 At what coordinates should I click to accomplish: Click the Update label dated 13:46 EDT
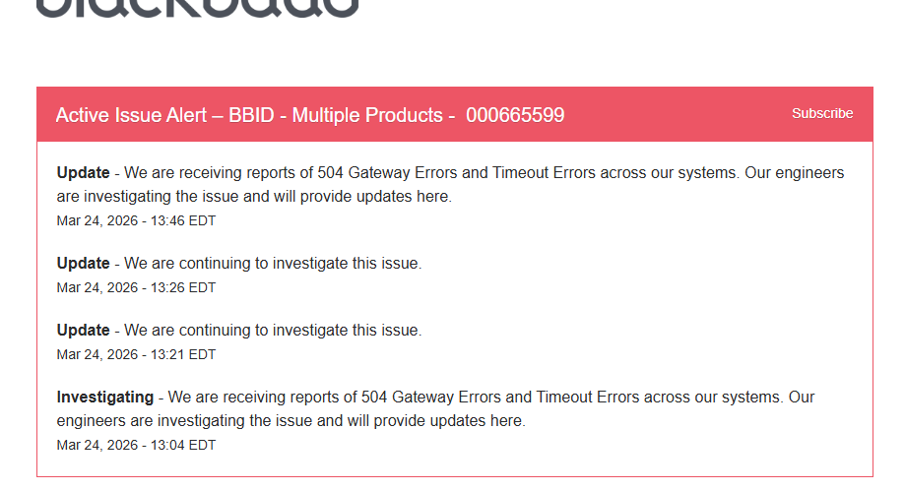click(83, 172)
